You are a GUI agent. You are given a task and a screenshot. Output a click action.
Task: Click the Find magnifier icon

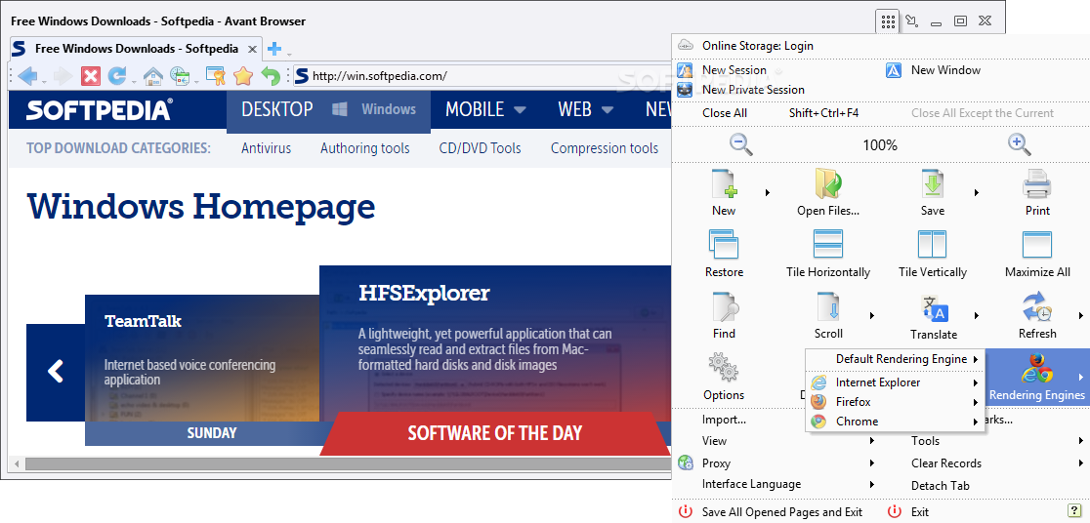724,307
